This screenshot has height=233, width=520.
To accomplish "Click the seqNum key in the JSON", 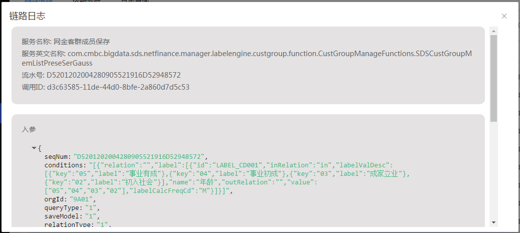I will click(57, 156).
